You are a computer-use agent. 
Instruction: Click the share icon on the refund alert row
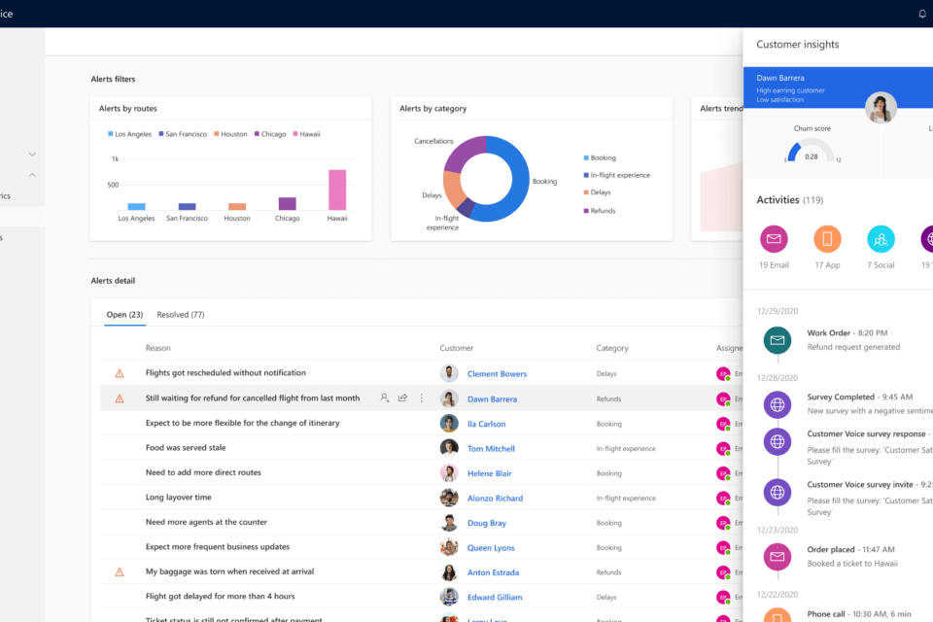[402, 397]
